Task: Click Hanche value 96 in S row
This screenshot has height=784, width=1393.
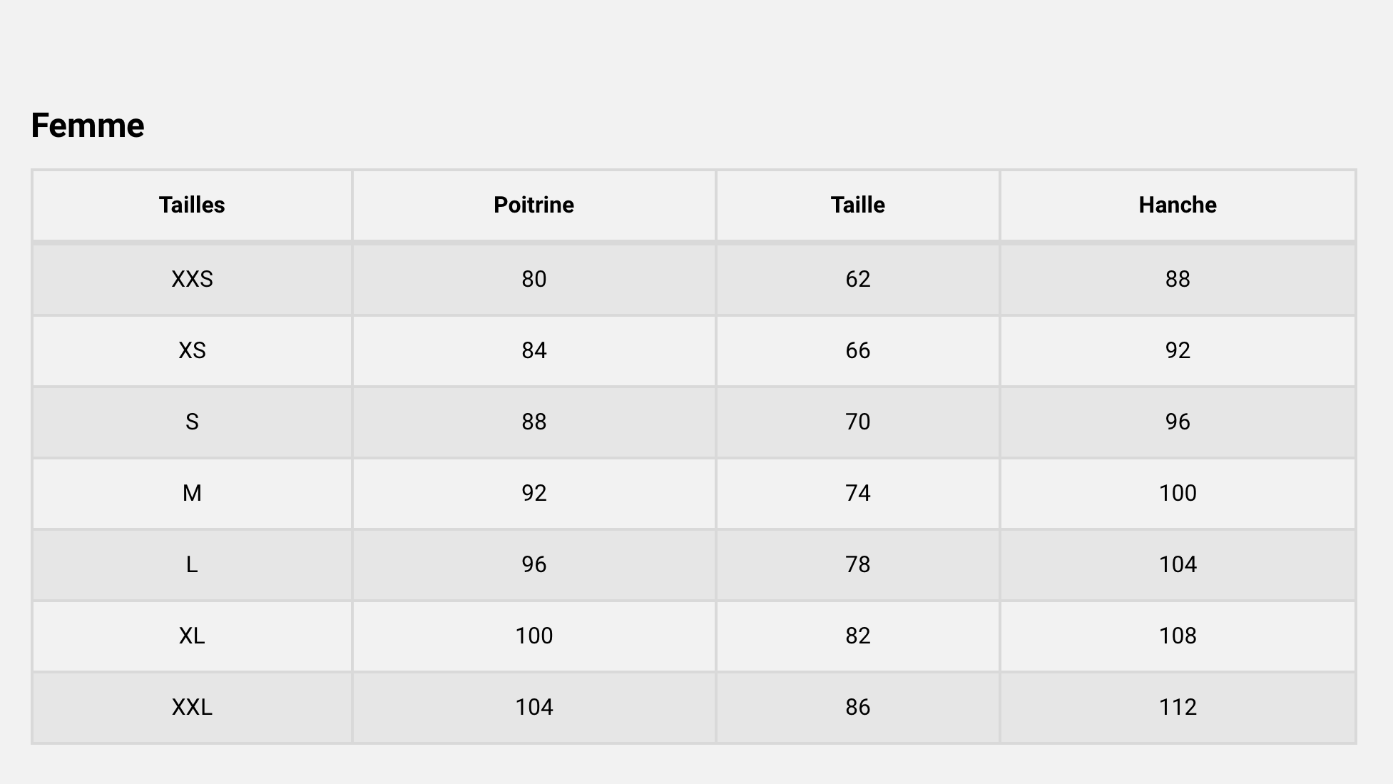Action: pos(1178,422)
